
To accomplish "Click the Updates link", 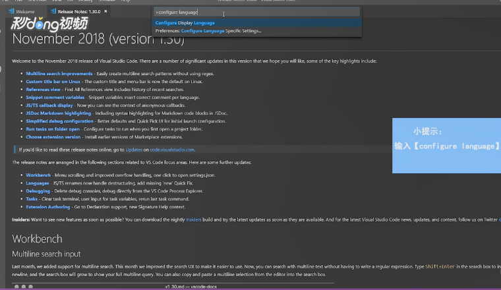I will click(134, 150).
